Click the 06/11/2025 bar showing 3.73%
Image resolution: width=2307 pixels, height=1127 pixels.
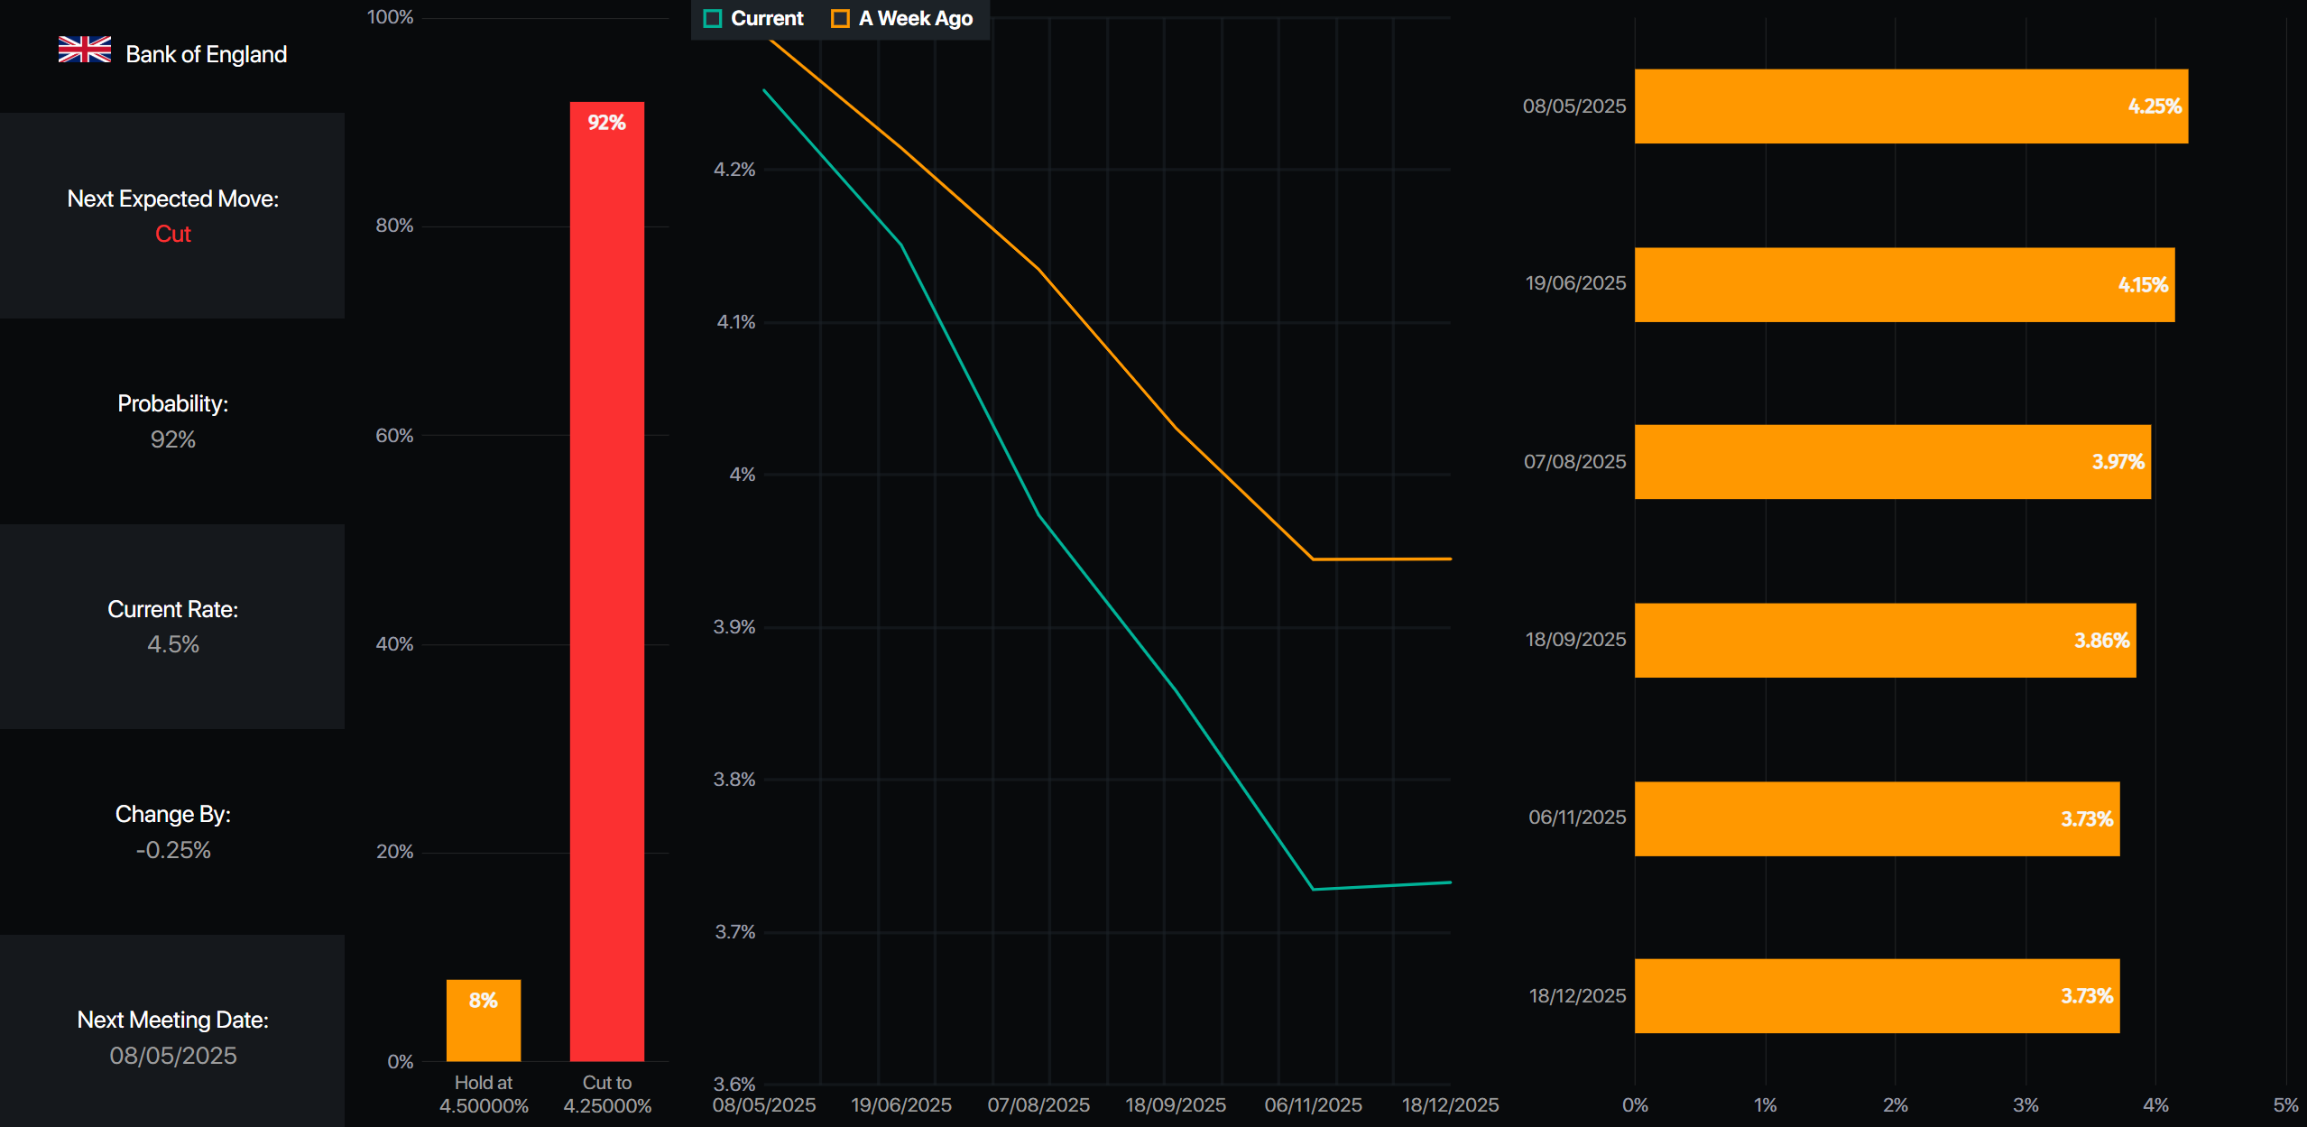[1877, 819]
